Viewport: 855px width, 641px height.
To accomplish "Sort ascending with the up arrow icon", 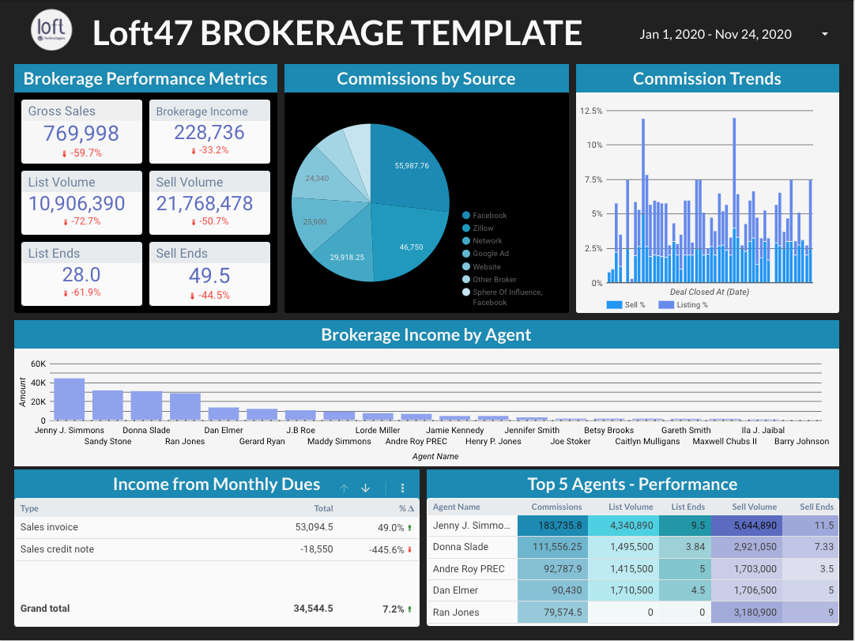I will pos(344,488).
